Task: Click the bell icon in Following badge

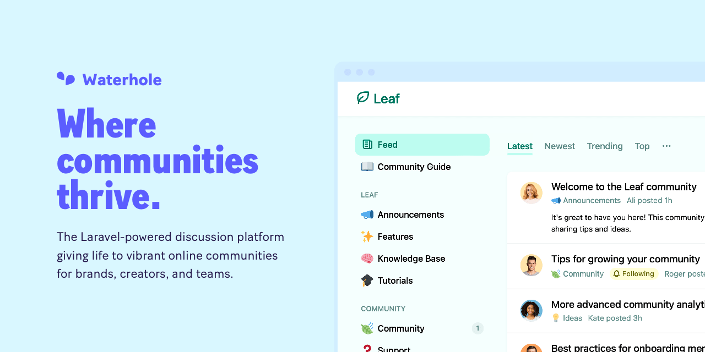Action: 616,274
